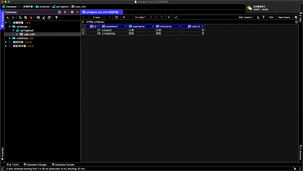Clear the filter criteria with X icon
Screen dimensions: 303x171
tap(296, 22)
